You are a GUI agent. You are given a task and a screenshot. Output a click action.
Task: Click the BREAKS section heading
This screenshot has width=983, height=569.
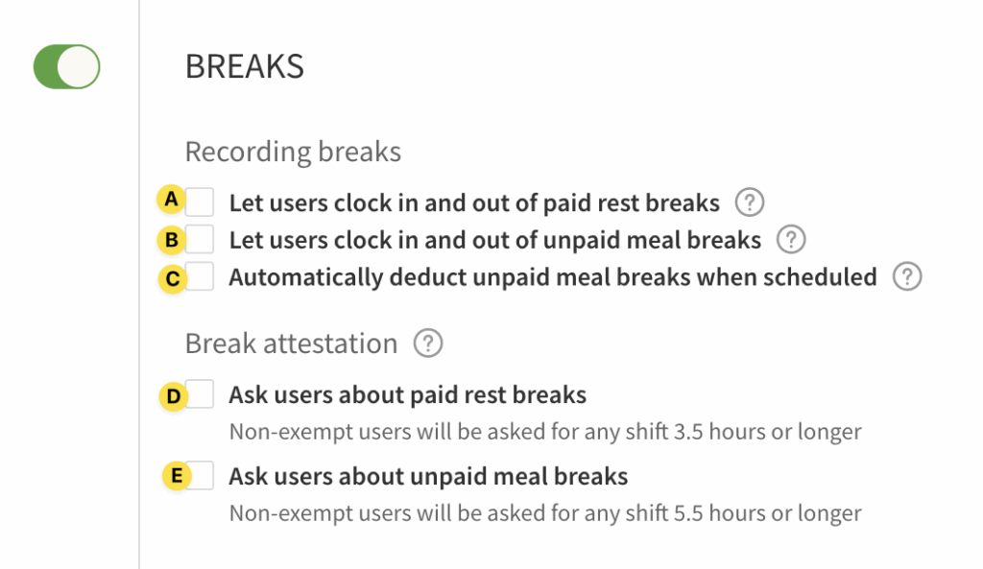click(x=244, y=67)
